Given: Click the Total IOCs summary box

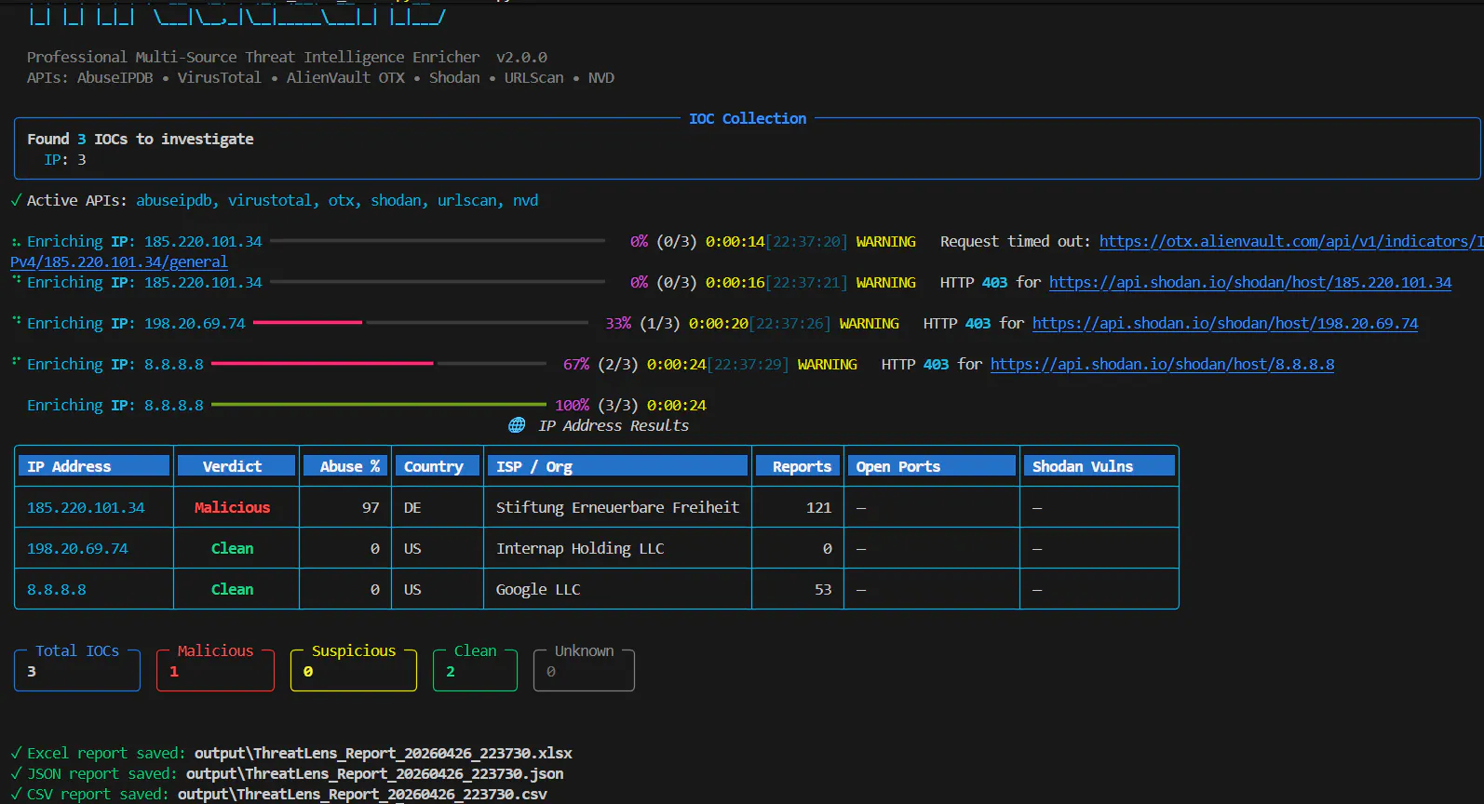Looking at the screenshot, I should click(77, 668).
